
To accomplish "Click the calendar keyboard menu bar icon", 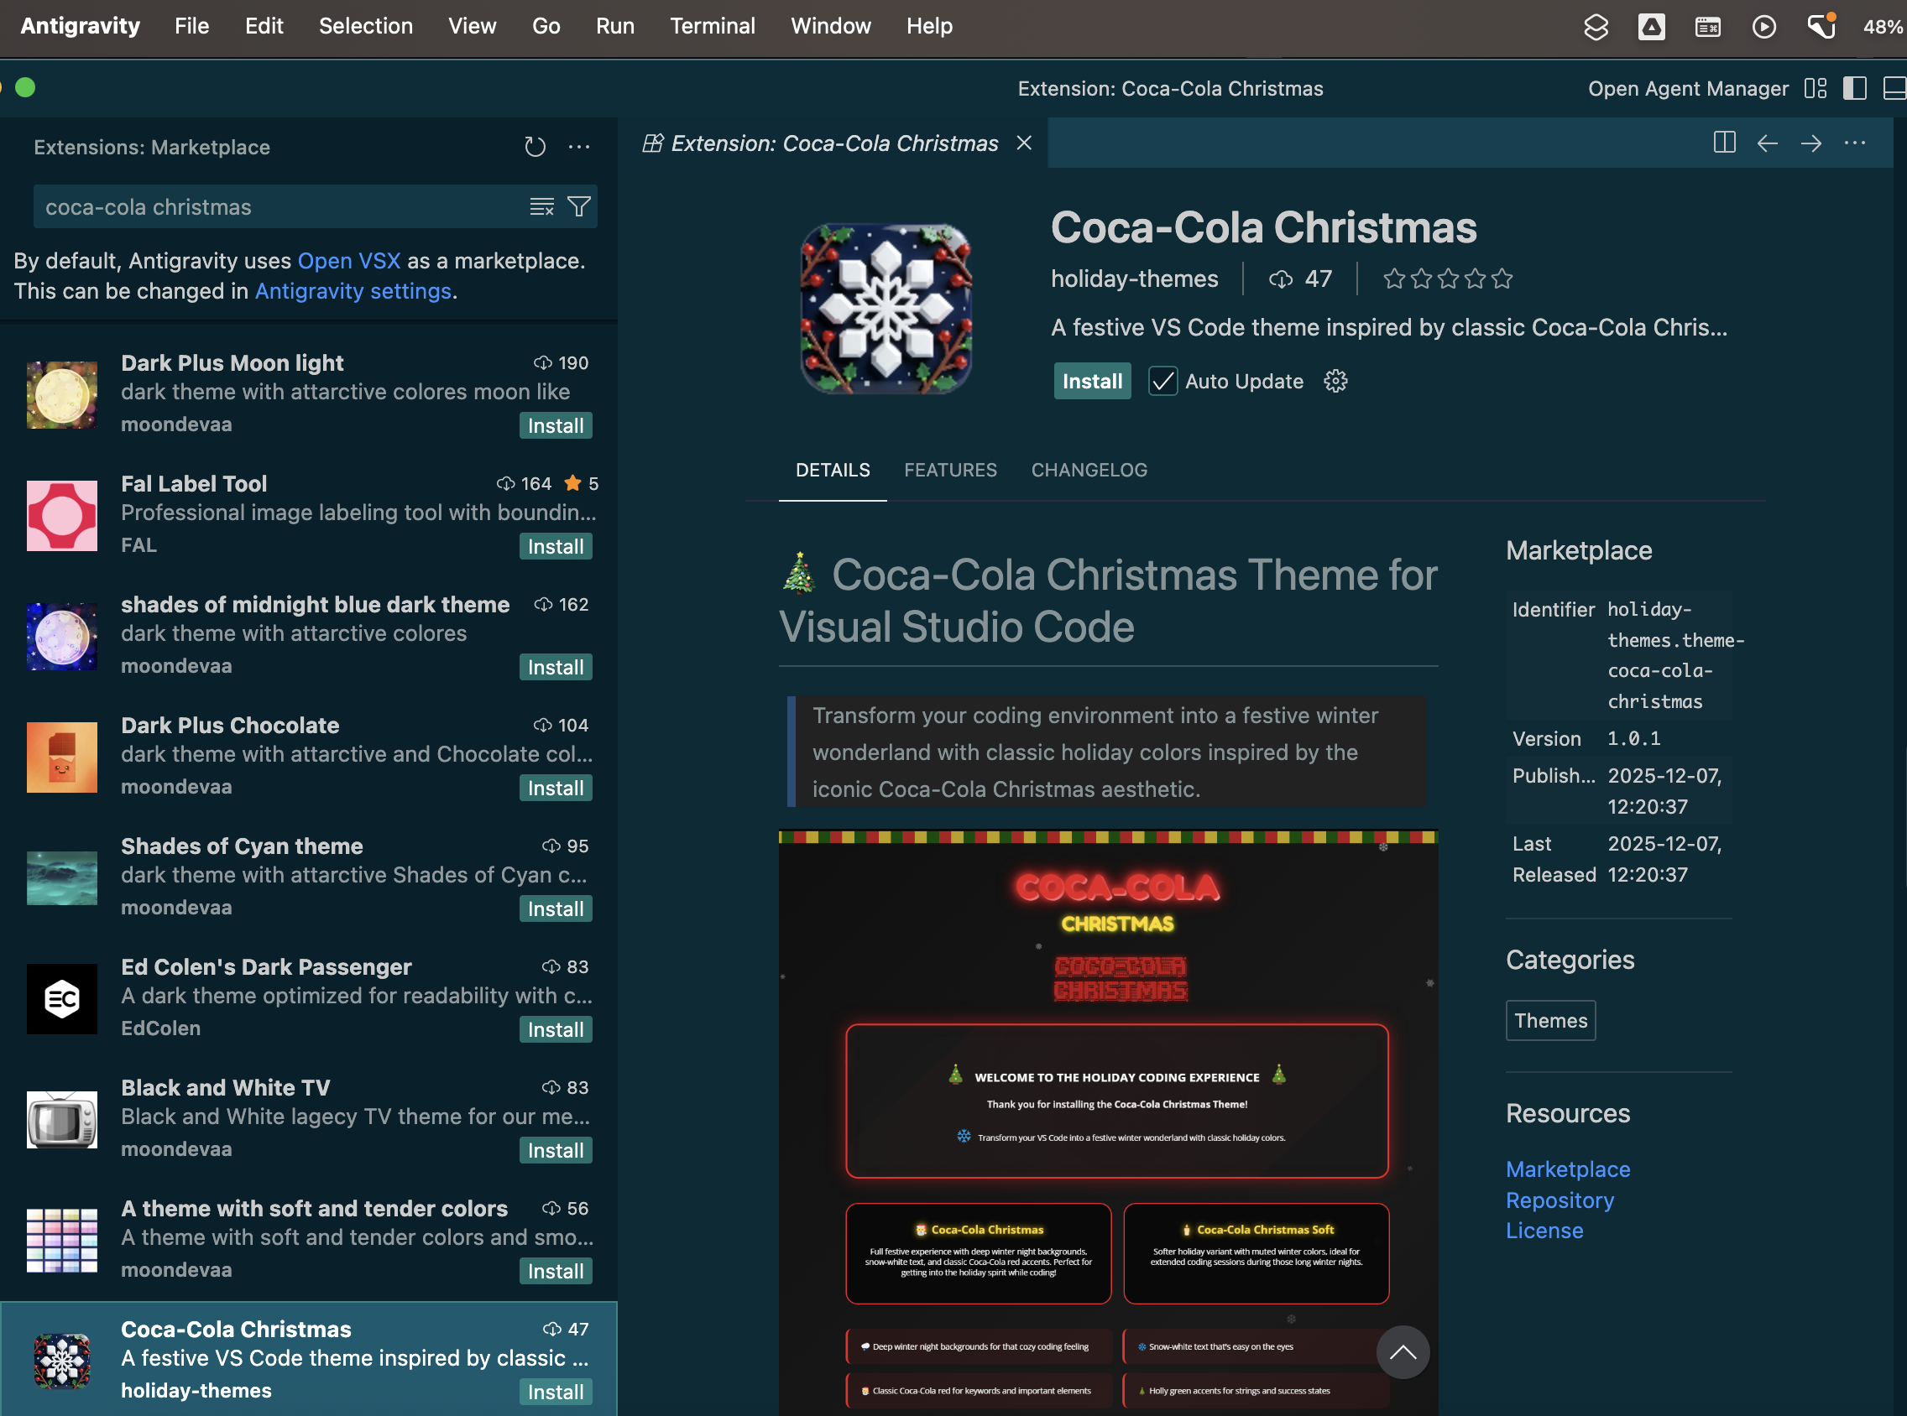I will tap(1707, 27).
